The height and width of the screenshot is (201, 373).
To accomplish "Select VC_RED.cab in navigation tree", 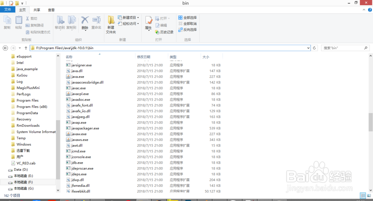I will tap(26, 163).
